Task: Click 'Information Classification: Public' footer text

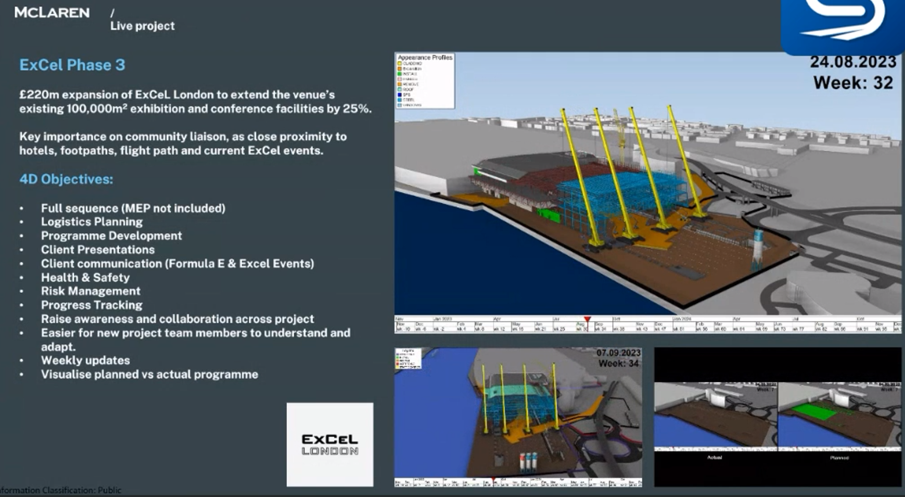Action: coord(60,490)
